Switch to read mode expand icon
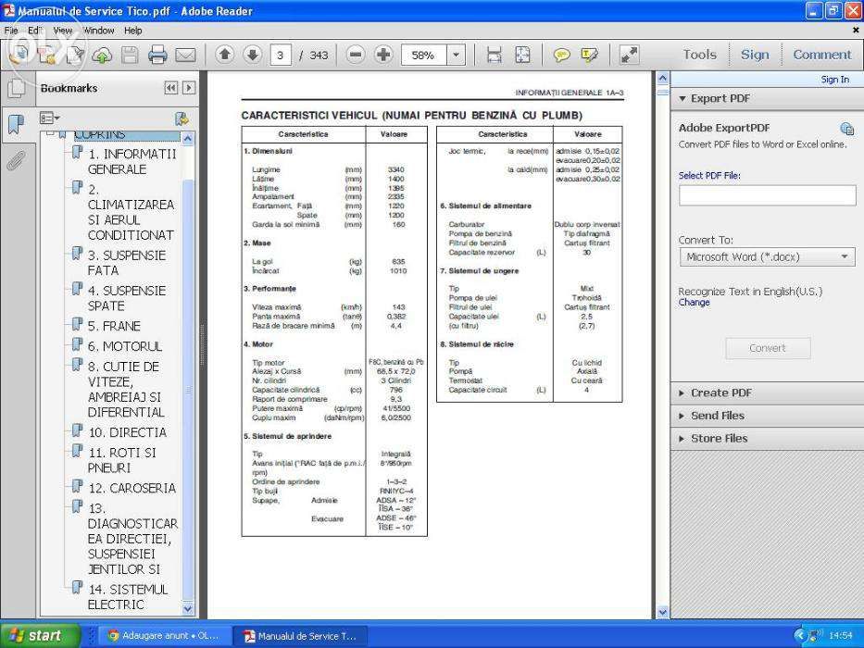Viewport: 864px width, 648px height. pyautogui.click(x=629, y=55)
